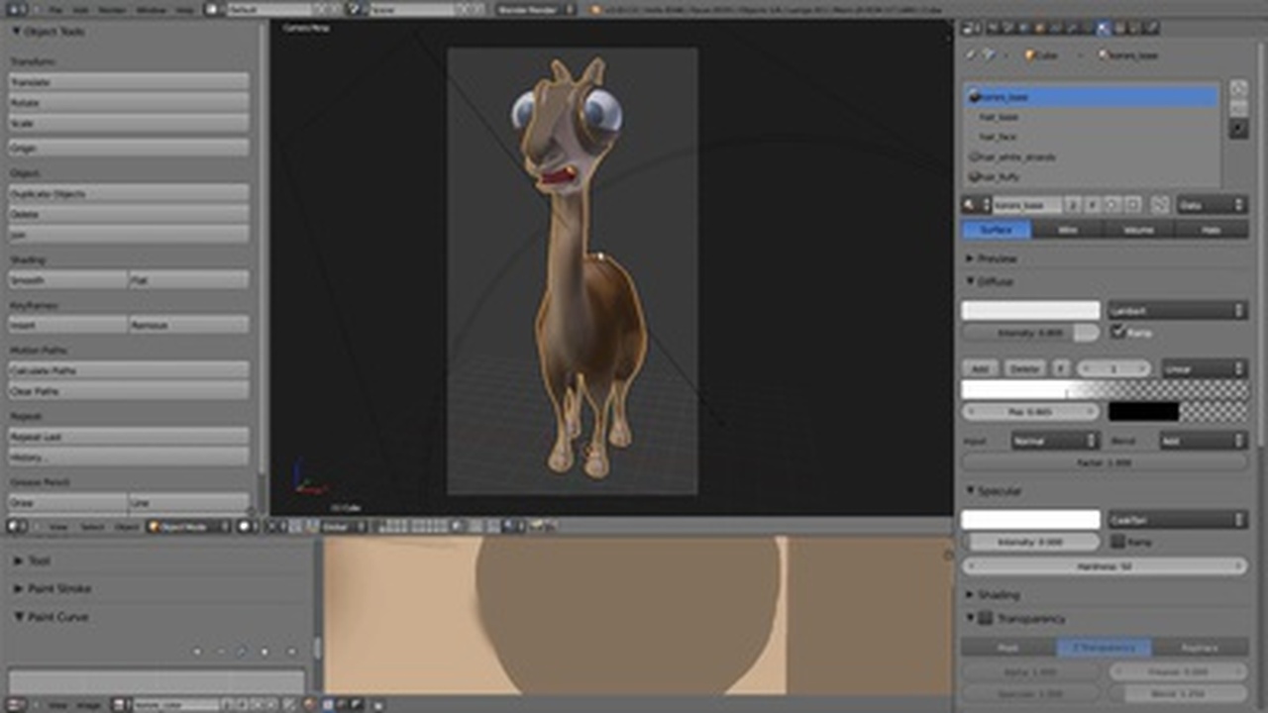Click the add material slot button
1268x713 pixels.
1238,88
